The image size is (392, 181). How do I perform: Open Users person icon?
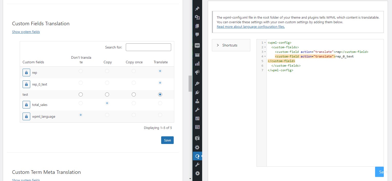pyautogui.click(x=197, y=101)
